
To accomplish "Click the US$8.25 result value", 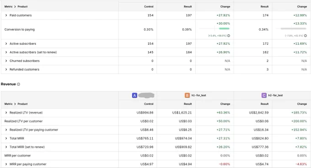I will [185, 130].
